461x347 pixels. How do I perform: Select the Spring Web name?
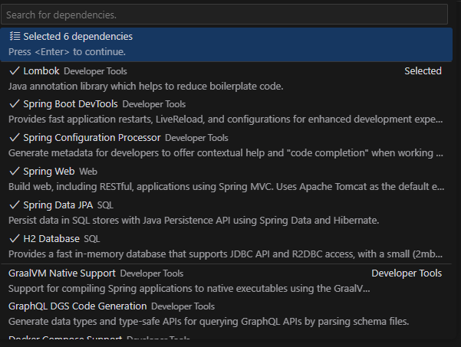click(49, 172)
